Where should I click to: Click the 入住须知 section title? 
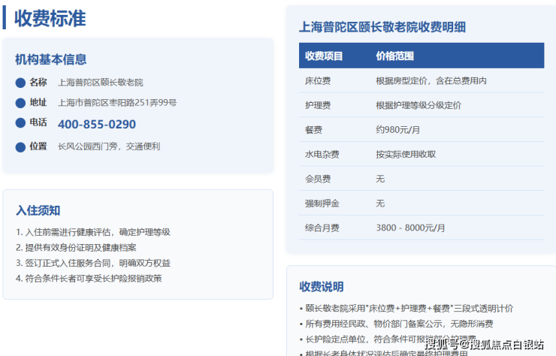click(x=38, y=210)
